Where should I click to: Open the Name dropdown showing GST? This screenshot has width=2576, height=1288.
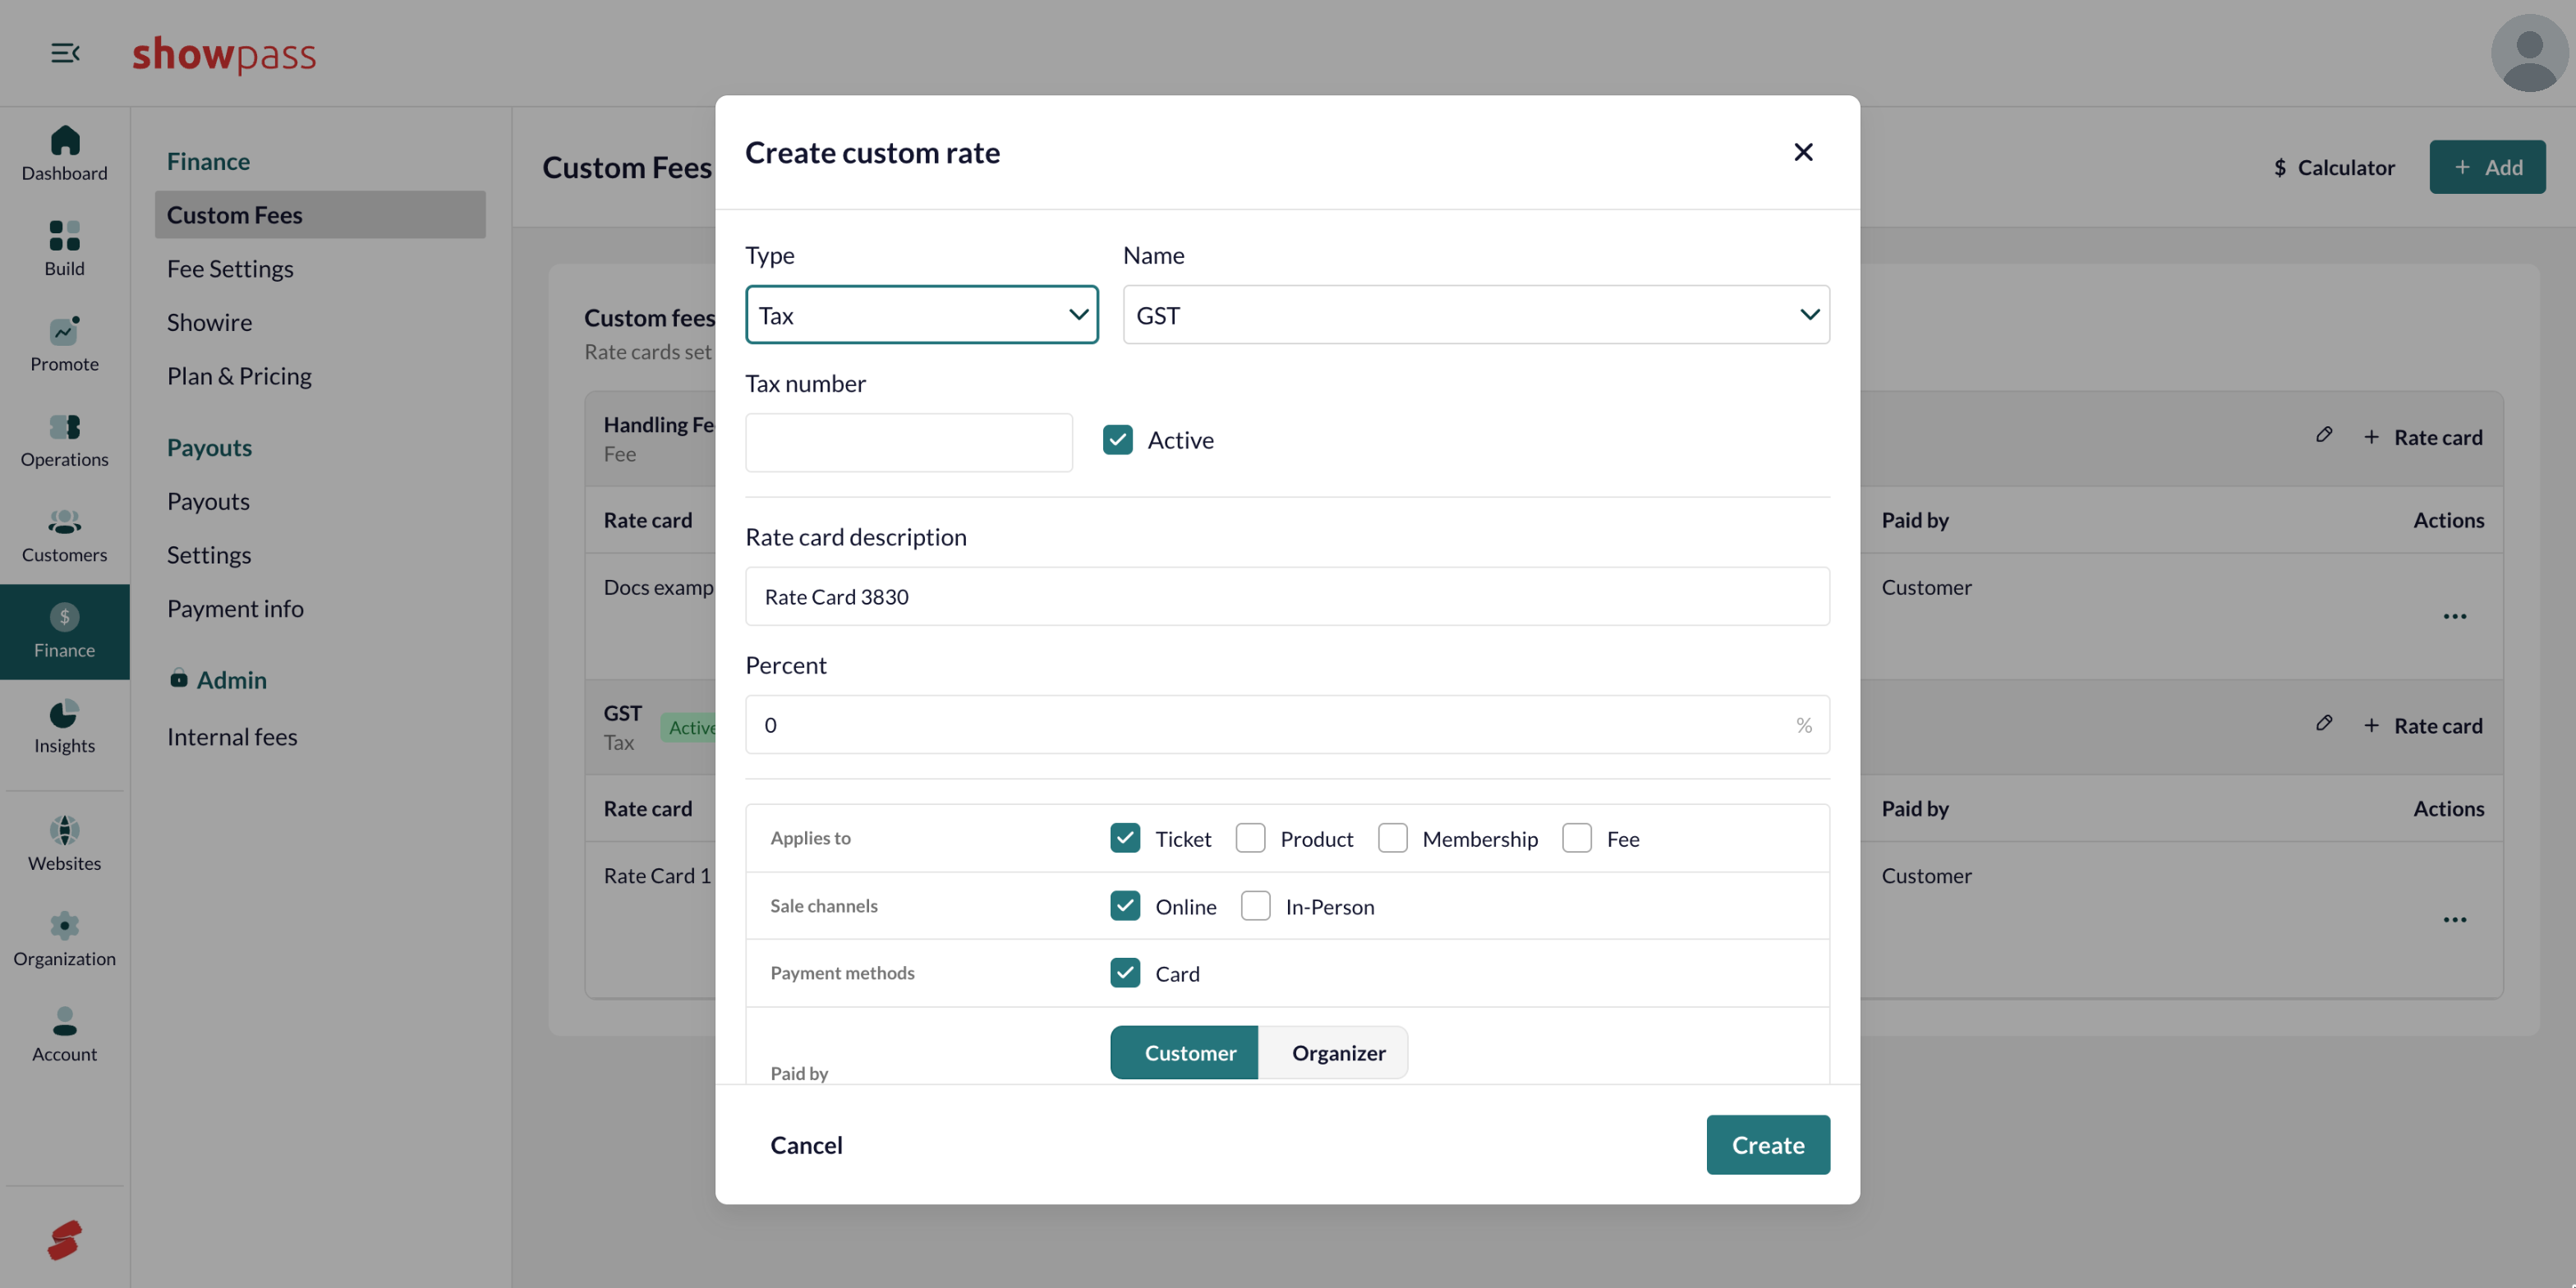click(1476, 315)
